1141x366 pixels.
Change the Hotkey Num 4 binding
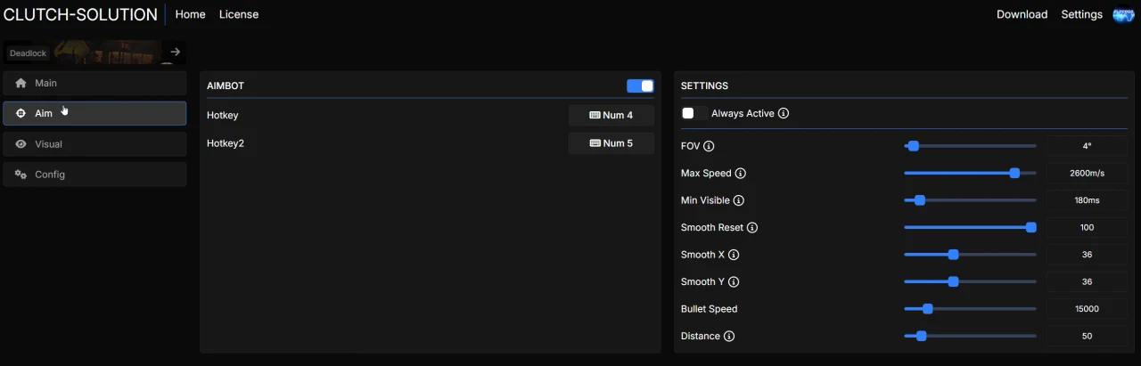click(611, 115)
